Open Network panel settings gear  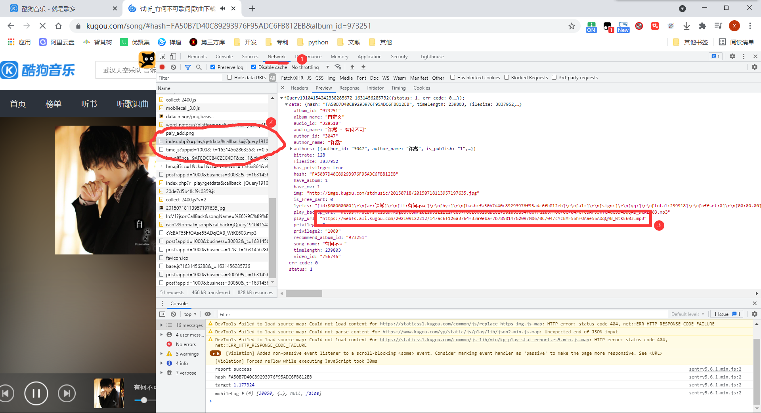755,67
